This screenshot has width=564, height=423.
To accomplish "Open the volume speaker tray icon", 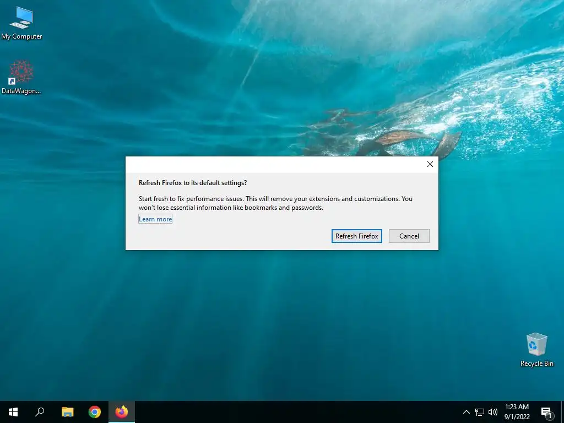I will [493, 412].
